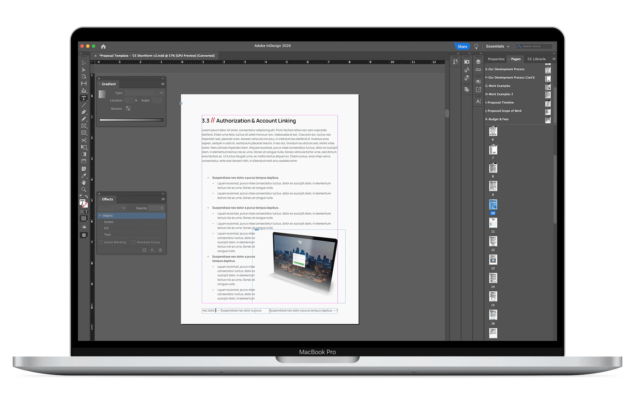Select the Type tool in the toolbar
The height and width of the screenshot is (393, 635).
click(x=84, y=98)
